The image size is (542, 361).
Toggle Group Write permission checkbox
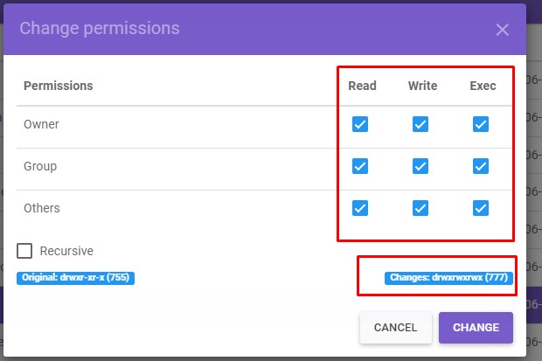tap(420, 166)
